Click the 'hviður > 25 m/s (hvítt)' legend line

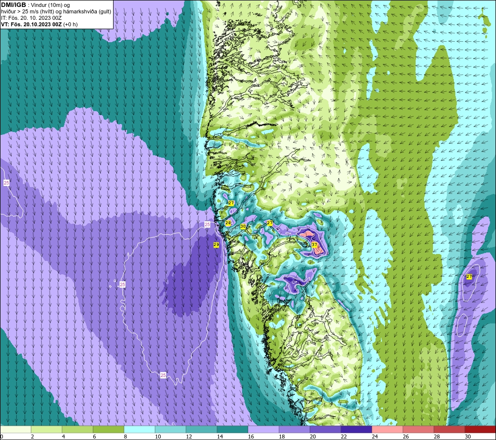pyautogui.click(x=56, y=12)
